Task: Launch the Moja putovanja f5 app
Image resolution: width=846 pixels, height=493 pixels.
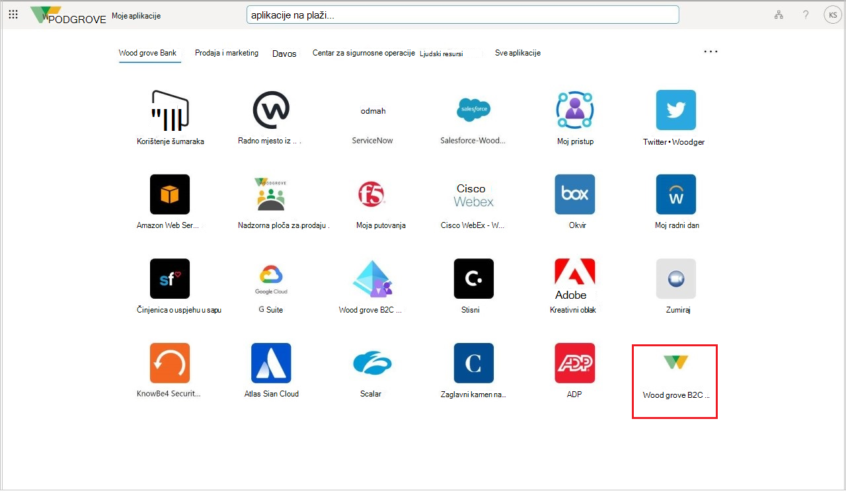Action: point(371,194)
